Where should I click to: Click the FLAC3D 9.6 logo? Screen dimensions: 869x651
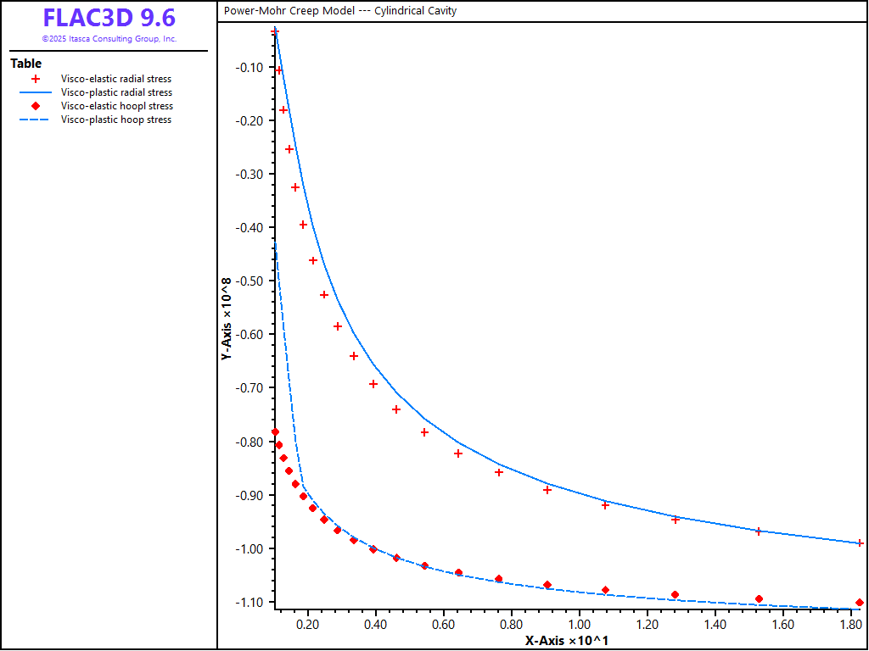pyautogui.click(x=109, y=18)
